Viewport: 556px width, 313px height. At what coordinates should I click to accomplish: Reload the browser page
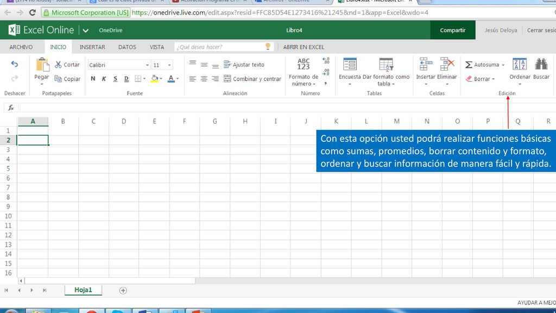coord(32,12)
